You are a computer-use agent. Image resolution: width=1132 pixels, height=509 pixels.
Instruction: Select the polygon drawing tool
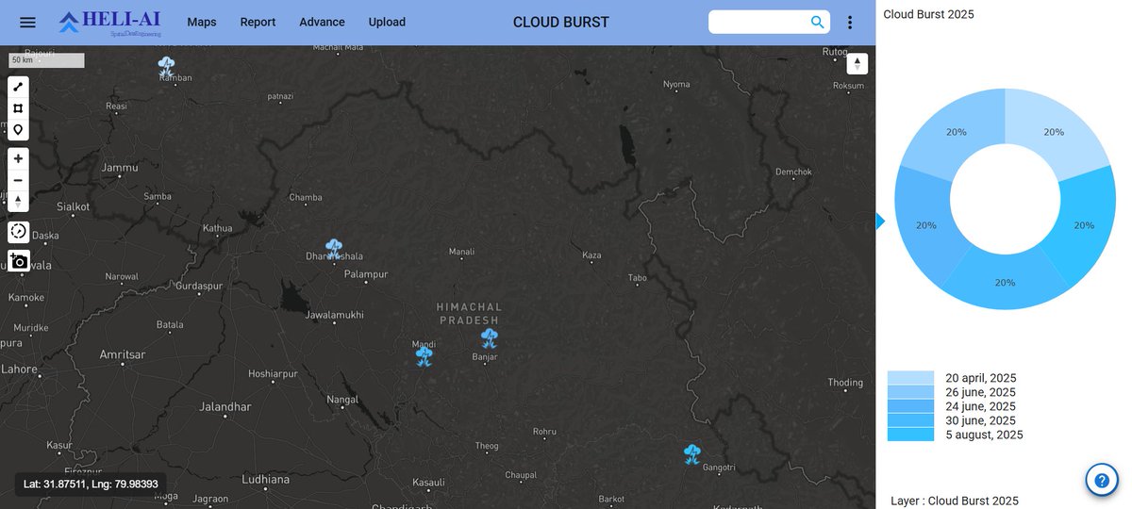18,108
